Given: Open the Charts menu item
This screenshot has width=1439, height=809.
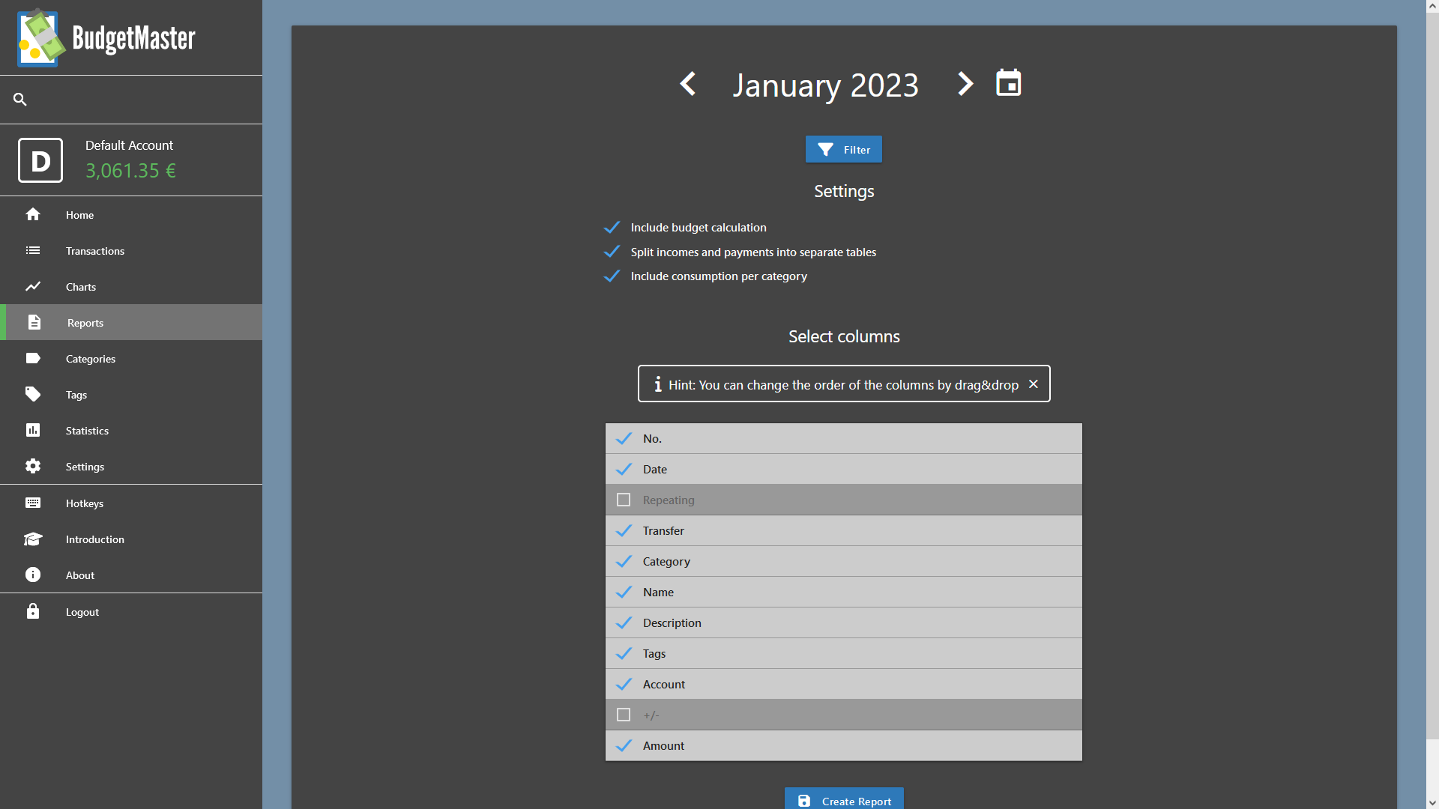Looking at the screenshot, I should click(131, 286).
